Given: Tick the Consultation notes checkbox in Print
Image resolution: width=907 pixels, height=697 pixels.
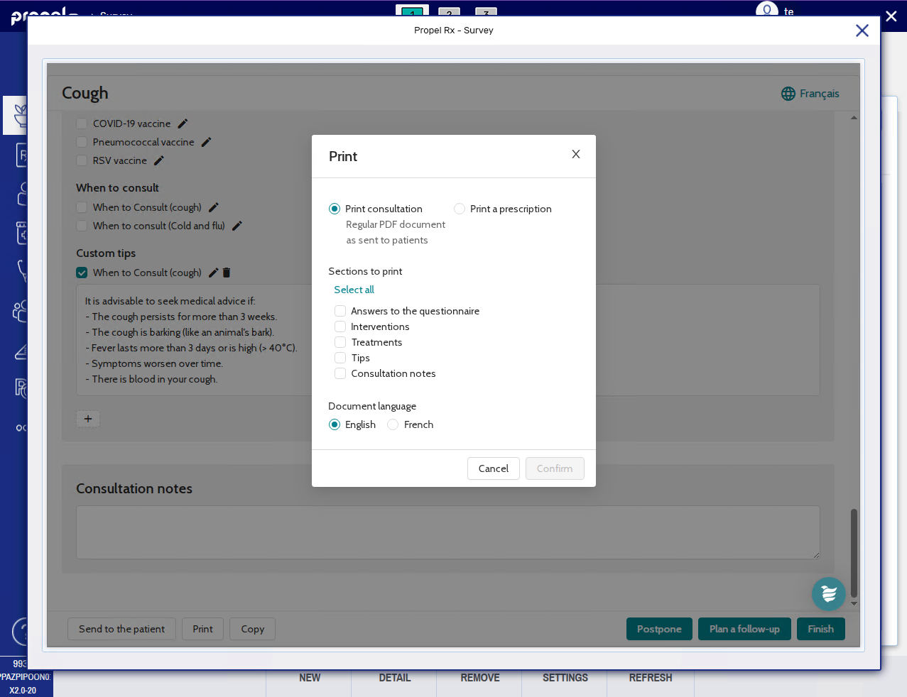Looking at the screenshot, I should [340, 373].
